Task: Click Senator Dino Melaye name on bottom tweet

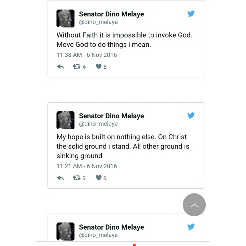Action: pyautogui.click(x=111, y=227)
